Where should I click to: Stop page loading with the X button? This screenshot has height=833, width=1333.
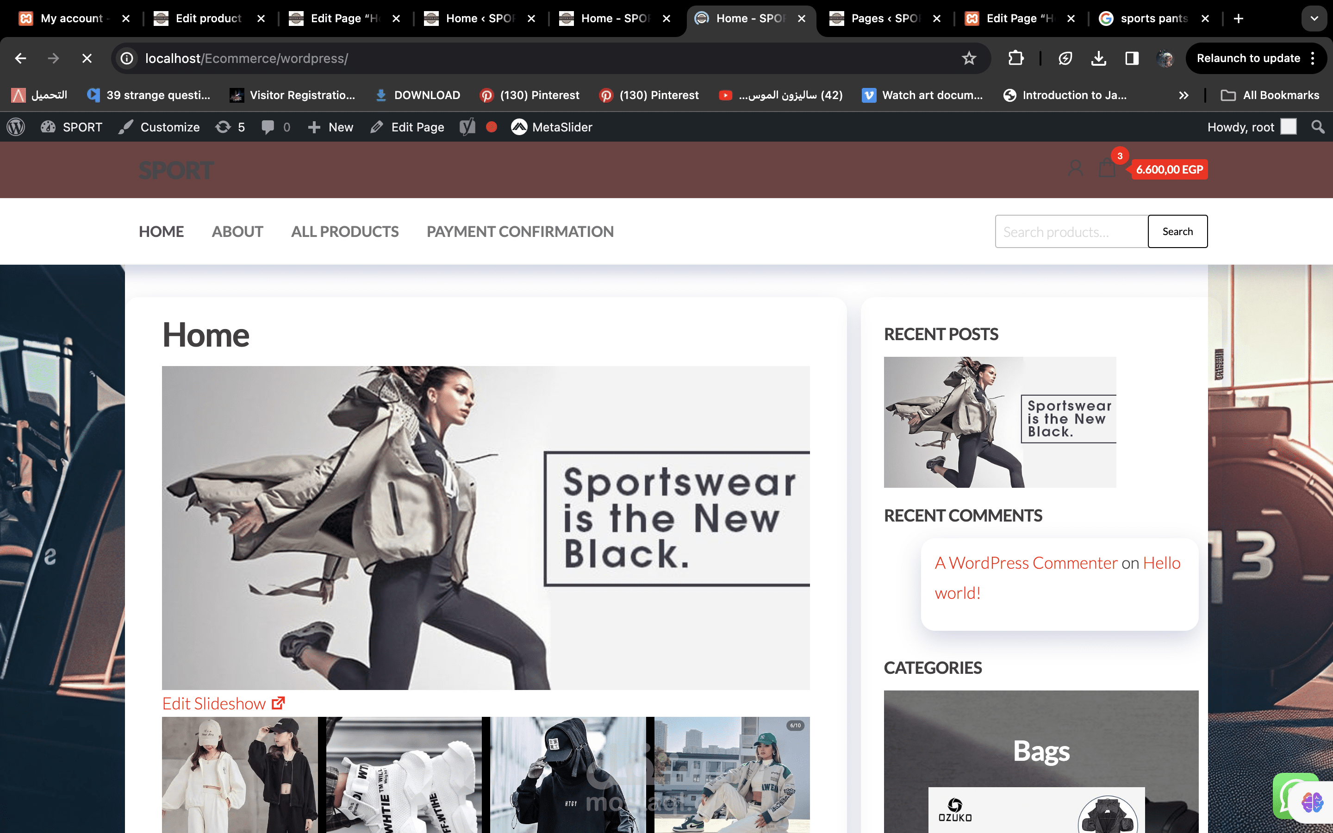[87, 58]
